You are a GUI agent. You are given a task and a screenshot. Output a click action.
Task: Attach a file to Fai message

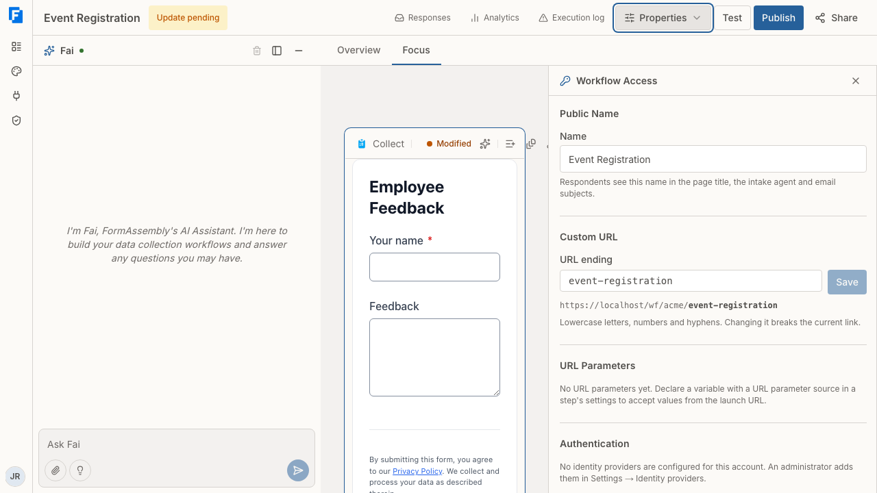pos(55,470)
